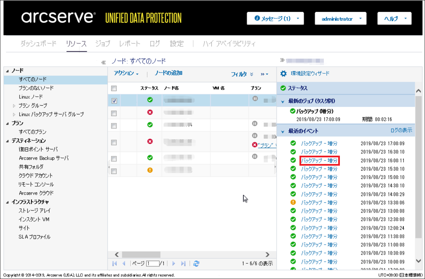Switch to the 設定 tab
The height and width of the screenshot is (279, 425).
tap(177, 44)
